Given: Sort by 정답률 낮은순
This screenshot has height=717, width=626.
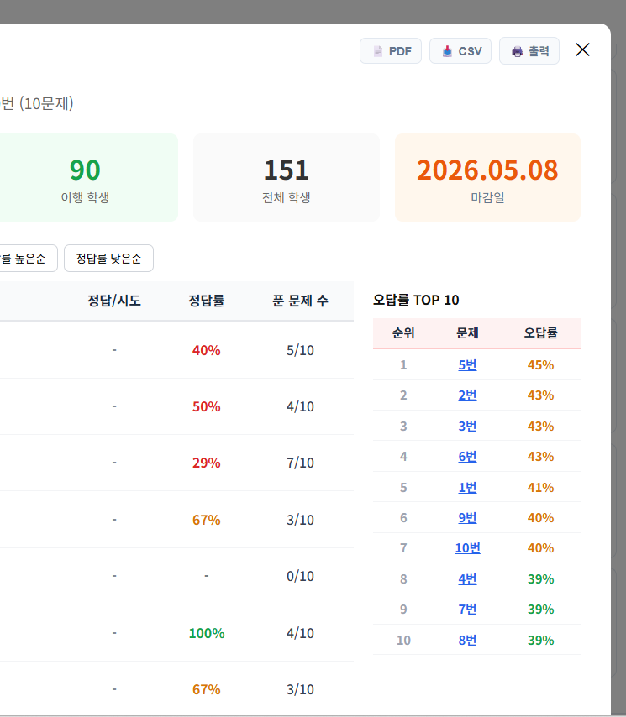Looking at the screenshot, I should [x=108, y=259].
